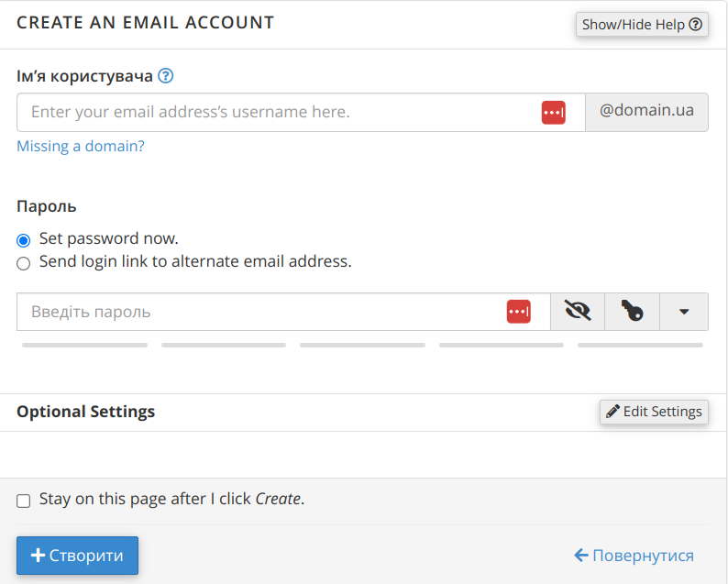The height and width of the screenshot is (584, 728).
Task: Click the username help question mark icon
Action: 166,76
